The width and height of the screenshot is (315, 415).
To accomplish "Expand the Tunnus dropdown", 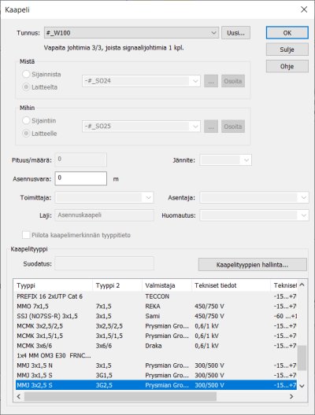I will point(213,33).
